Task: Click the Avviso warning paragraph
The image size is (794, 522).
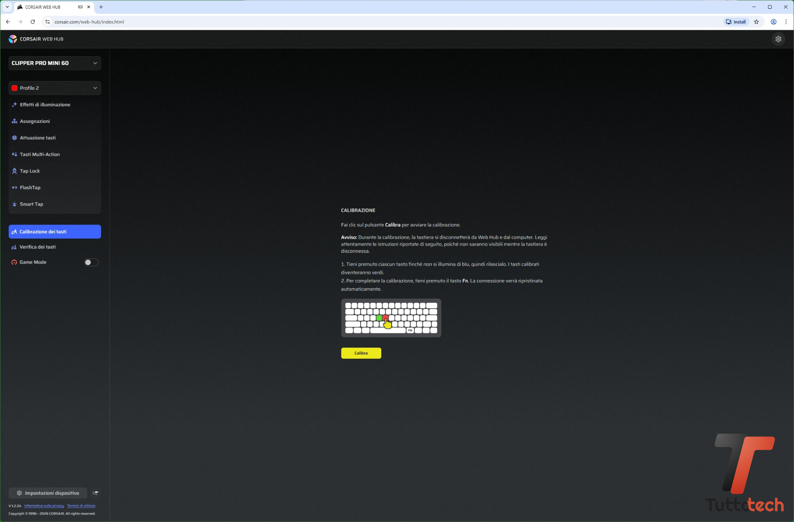Action: pos(444,244)
